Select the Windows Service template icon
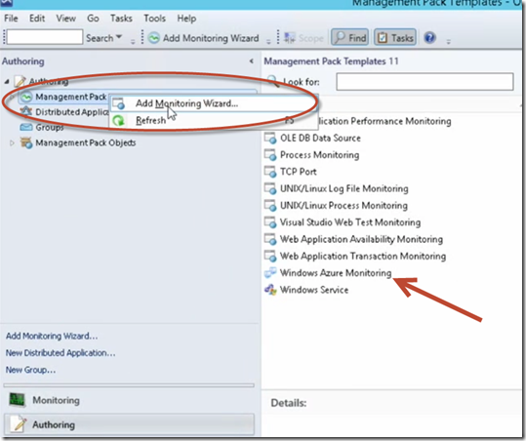The image size is (526, 441). click(270, 290)
